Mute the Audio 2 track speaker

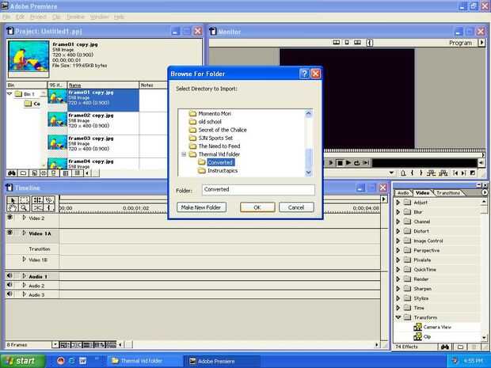pyautogui.click(x=10, y=285)
